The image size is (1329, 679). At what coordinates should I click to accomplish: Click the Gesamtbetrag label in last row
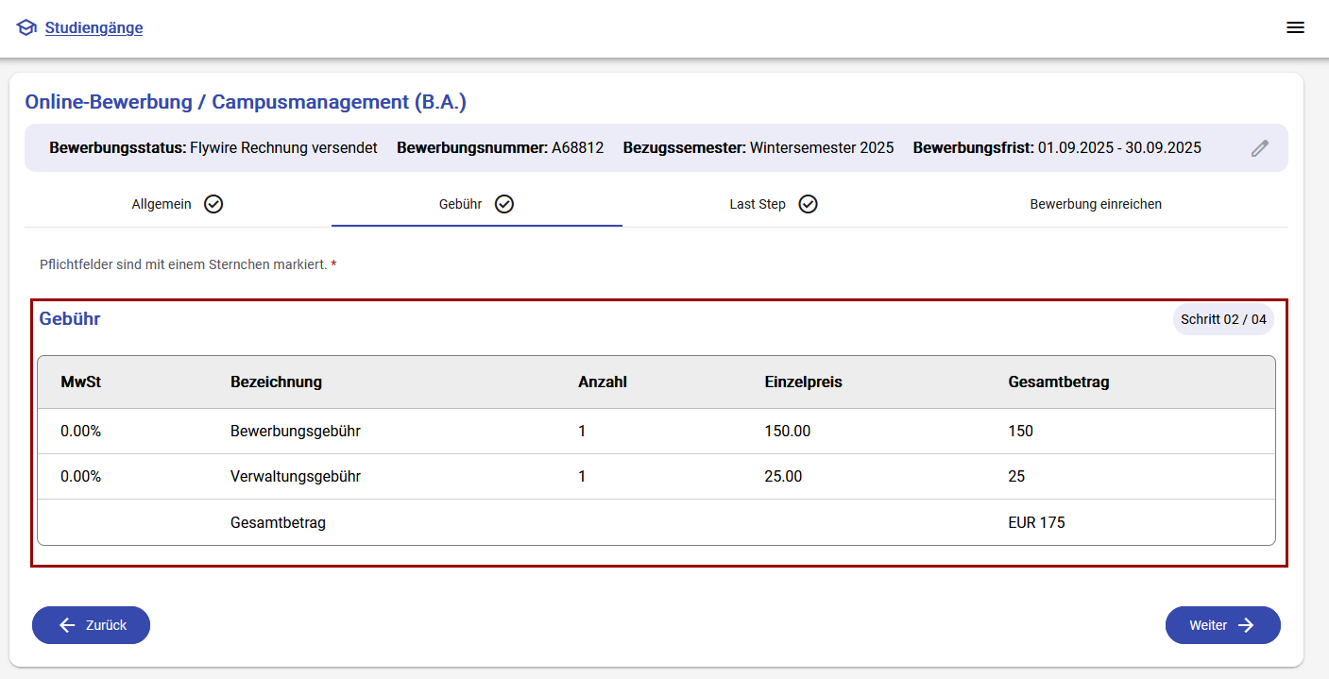click(x=278, y=522)
